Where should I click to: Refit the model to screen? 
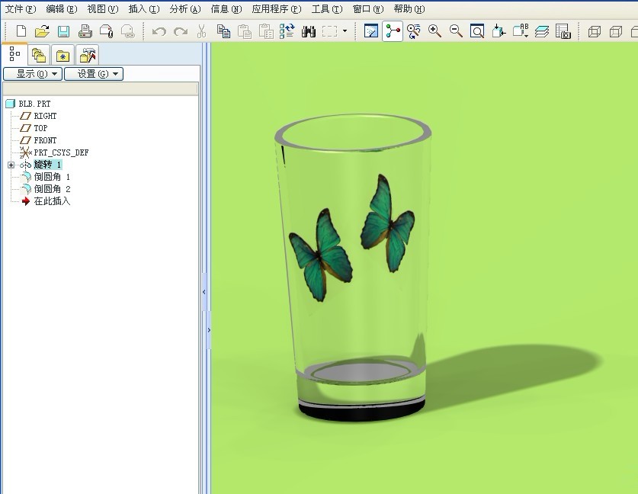[x=477, y=31]
